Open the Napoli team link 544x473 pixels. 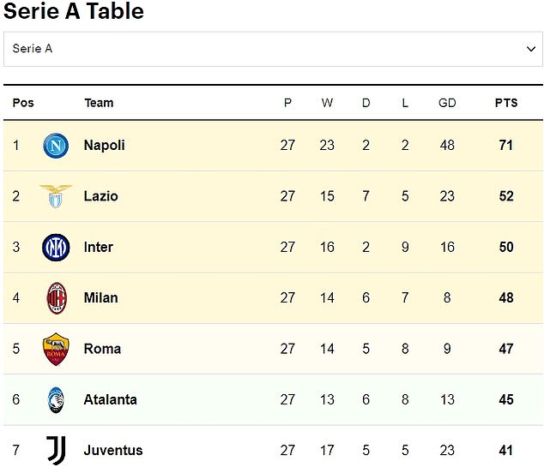[x=104, y=145]
